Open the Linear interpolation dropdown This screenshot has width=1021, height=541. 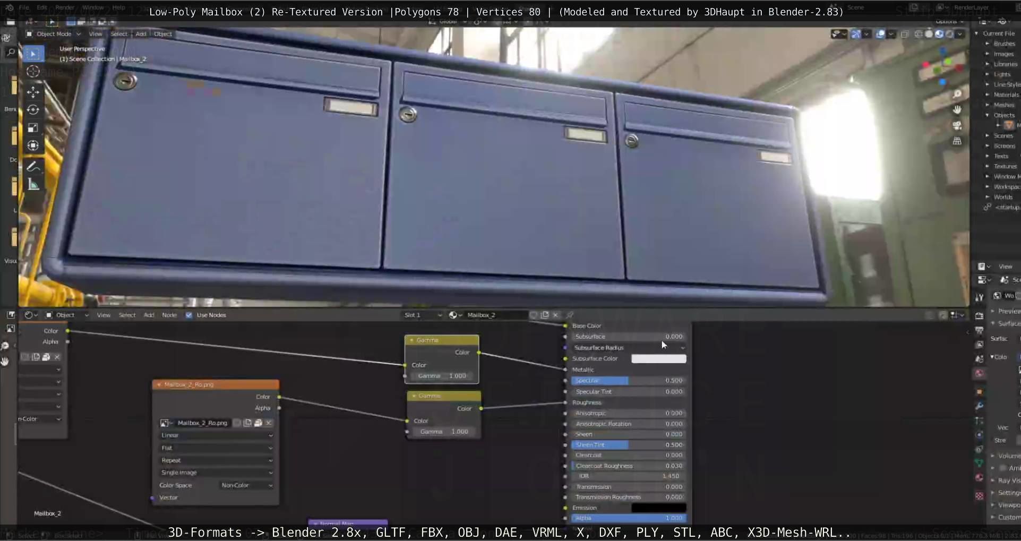(217, 435)
